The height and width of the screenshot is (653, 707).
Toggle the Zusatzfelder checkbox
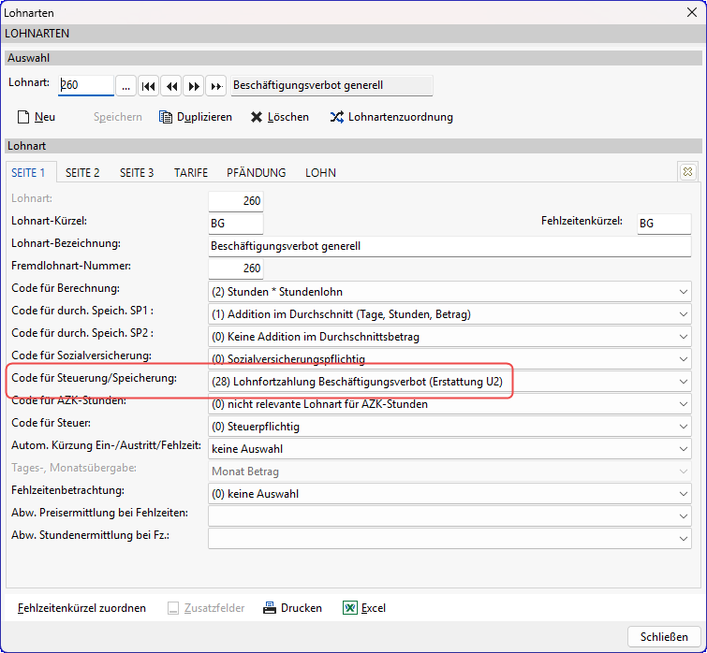(x=173, y=608)
